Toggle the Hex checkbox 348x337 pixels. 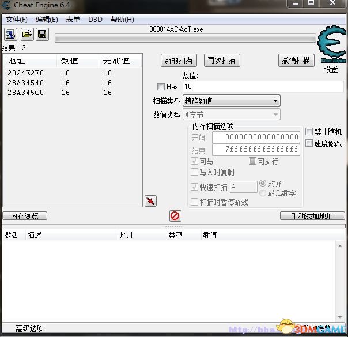pyautogui.click(x=161, y=86)
